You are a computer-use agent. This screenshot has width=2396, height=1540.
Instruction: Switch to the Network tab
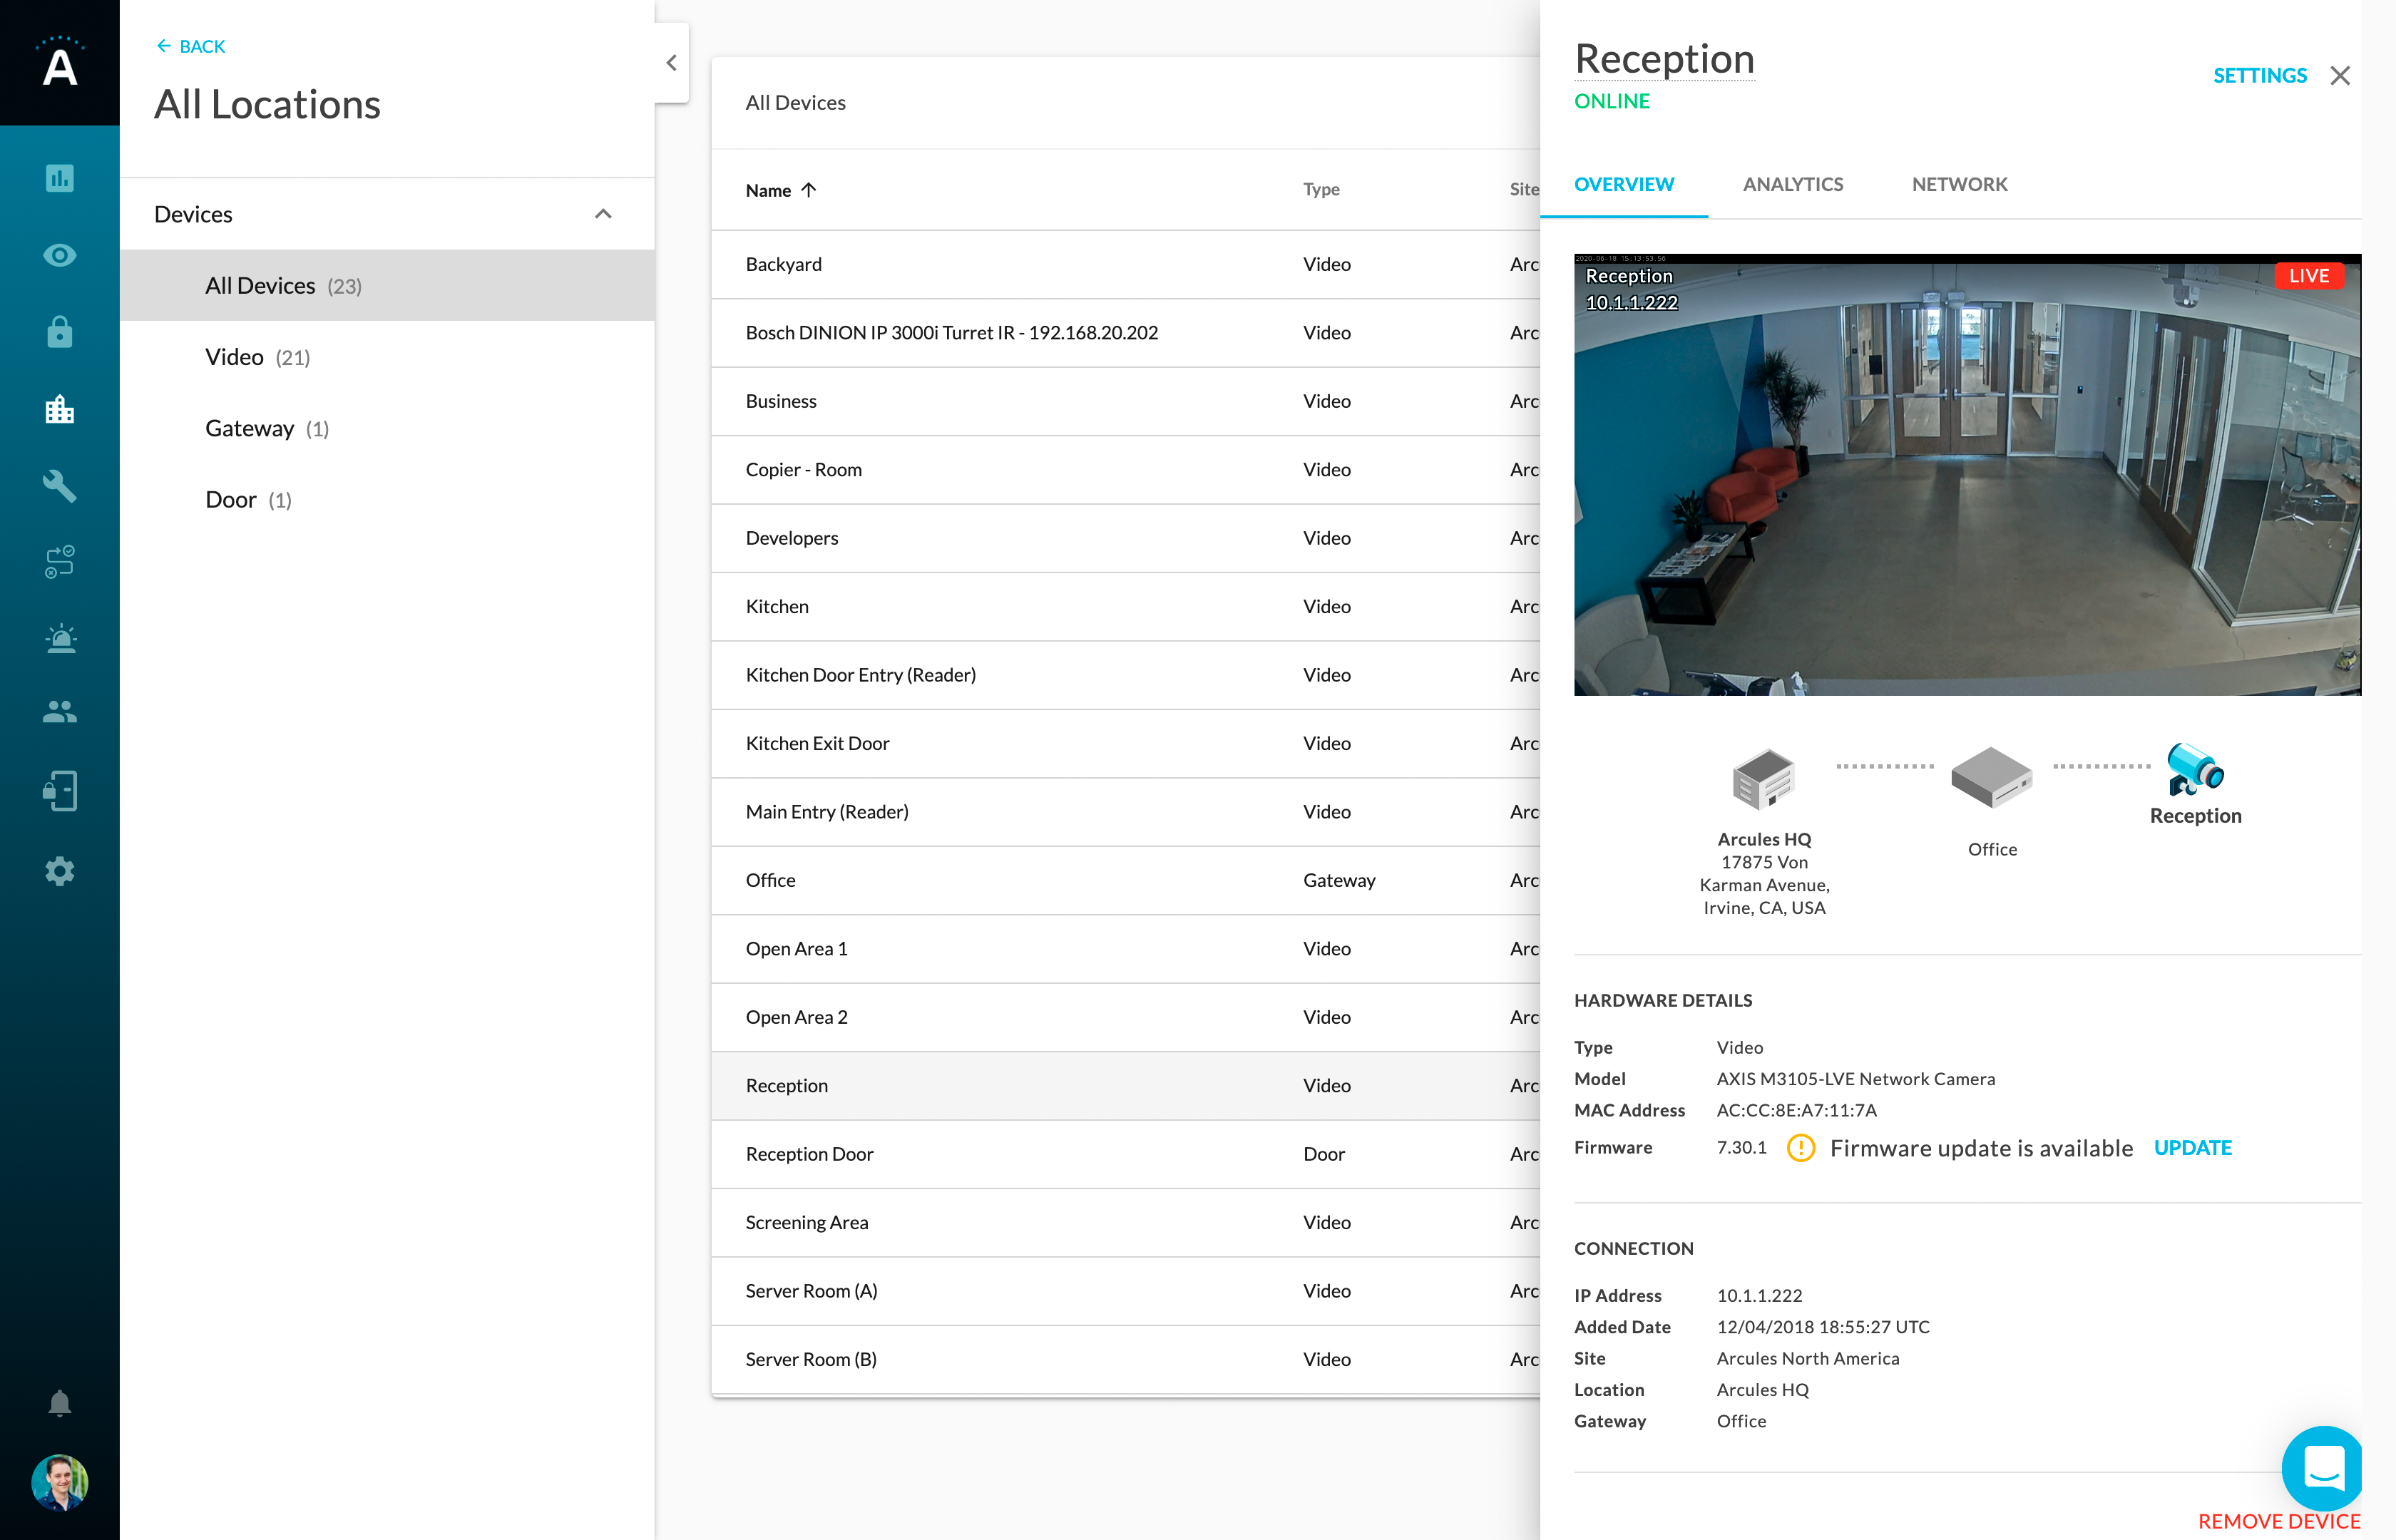[1959, 184]
